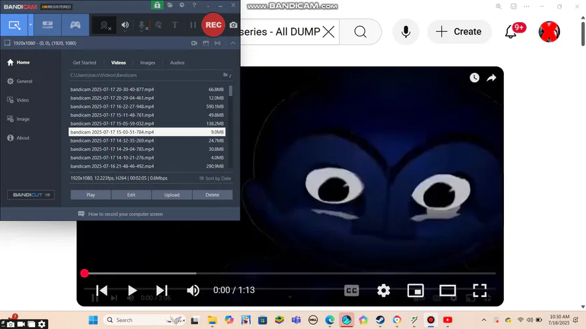586x329 pixels.
Task: Click the YouTube search magnifier button
Action: click(x=360, y=32)
